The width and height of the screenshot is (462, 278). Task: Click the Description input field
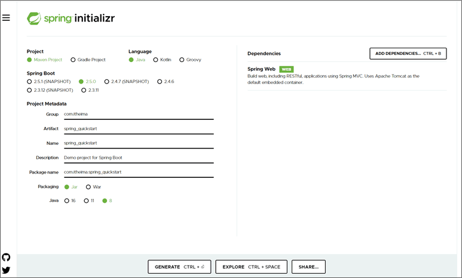click(x=139, y=158)
